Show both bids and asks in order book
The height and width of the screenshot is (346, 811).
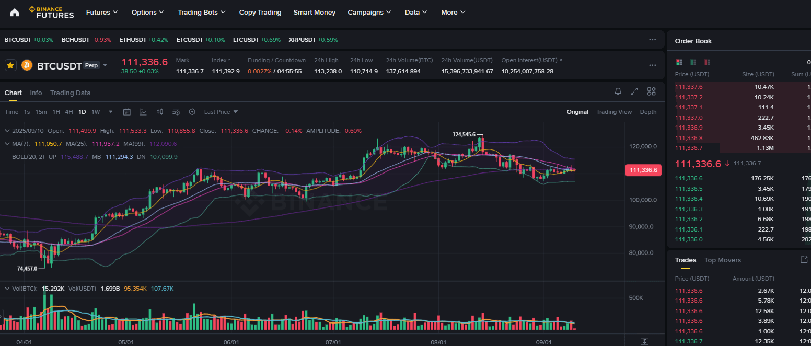pyautogui.click(x=679, y=62)
